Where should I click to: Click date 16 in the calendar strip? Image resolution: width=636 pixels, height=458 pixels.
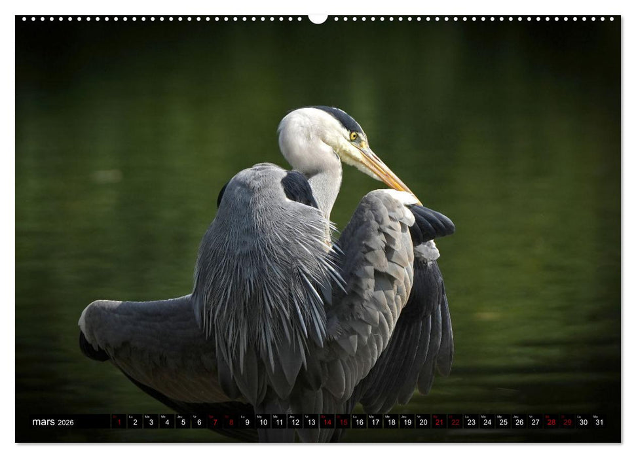tap(359, 422)
